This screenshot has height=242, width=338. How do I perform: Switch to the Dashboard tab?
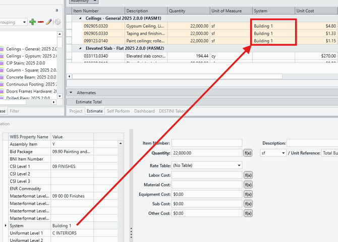pyautogui.click(x=144, y=111)
